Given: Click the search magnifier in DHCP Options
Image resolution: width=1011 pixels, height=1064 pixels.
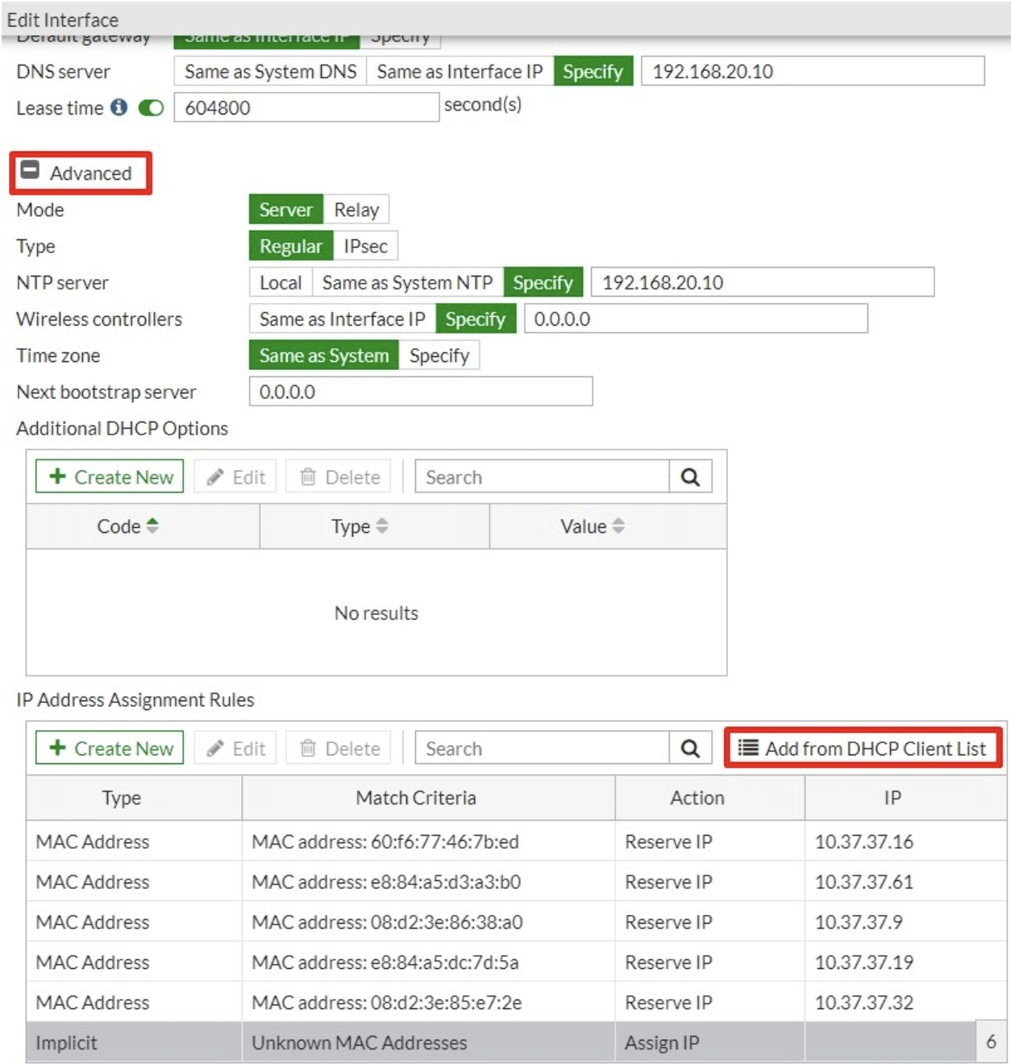Looking at the screenshot, I should 690,477.
